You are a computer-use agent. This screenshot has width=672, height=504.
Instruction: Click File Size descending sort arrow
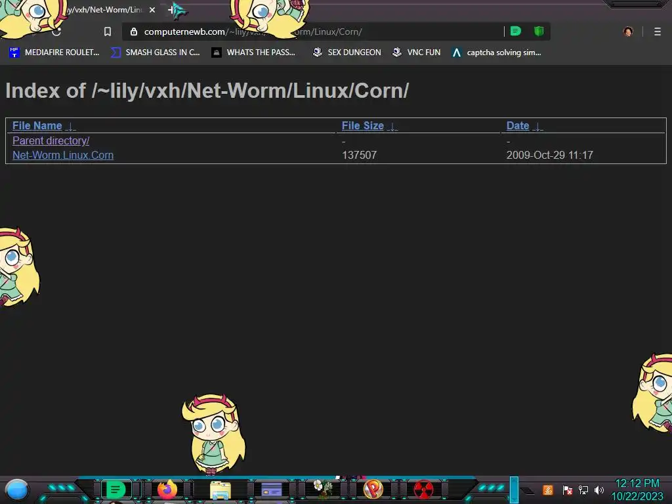tap(392, 127)
